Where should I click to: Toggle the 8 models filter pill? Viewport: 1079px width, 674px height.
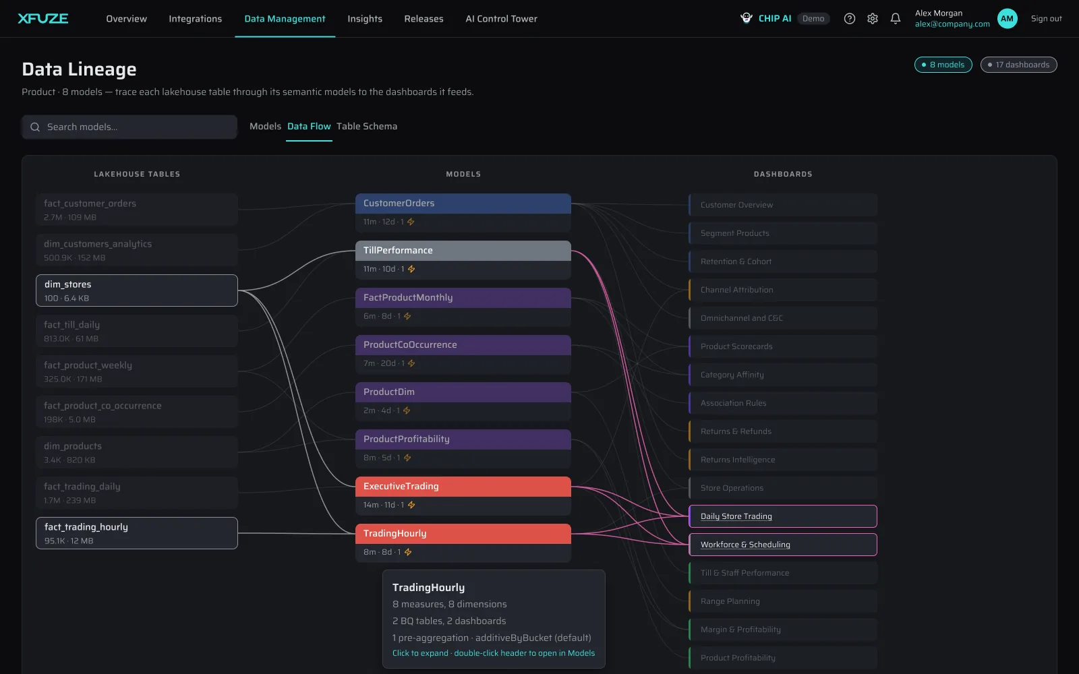coord(943,65)
